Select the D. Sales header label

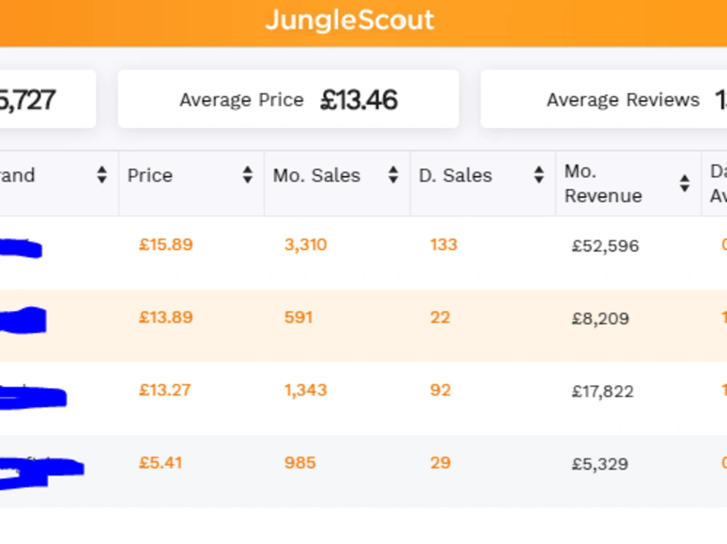[x=455, y=176]
